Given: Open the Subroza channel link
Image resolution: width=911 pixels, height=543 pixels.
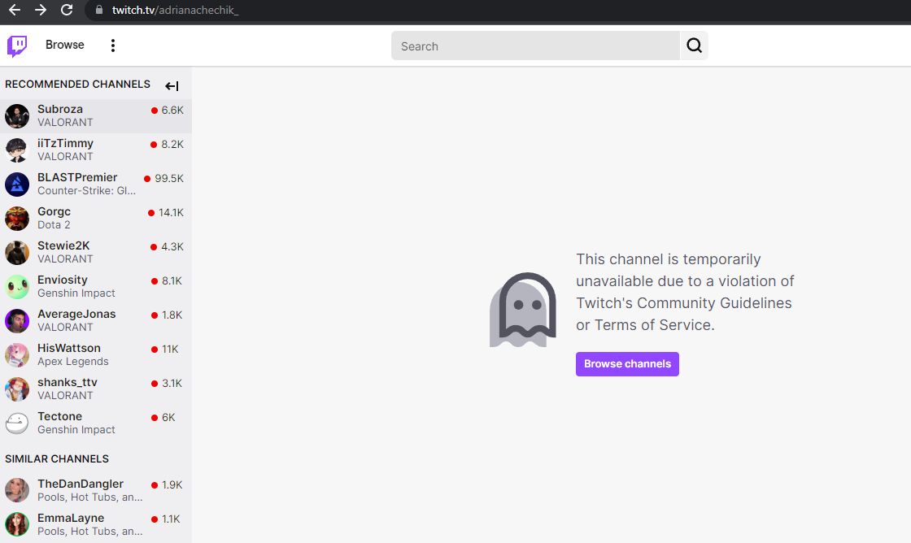Looking at the screenshot, I should pyautogui.click(x=60, y=109).
